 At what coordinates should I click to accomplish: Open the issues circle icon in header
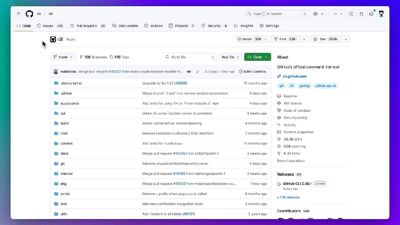coord(351,14)
